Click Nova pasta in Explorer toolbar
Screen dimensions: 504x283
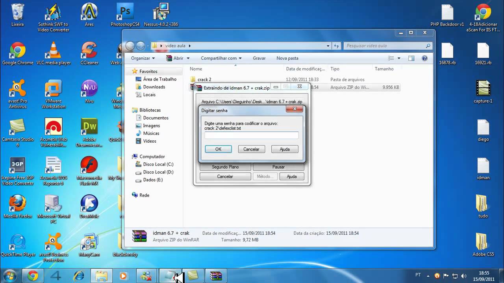point(287,58)
